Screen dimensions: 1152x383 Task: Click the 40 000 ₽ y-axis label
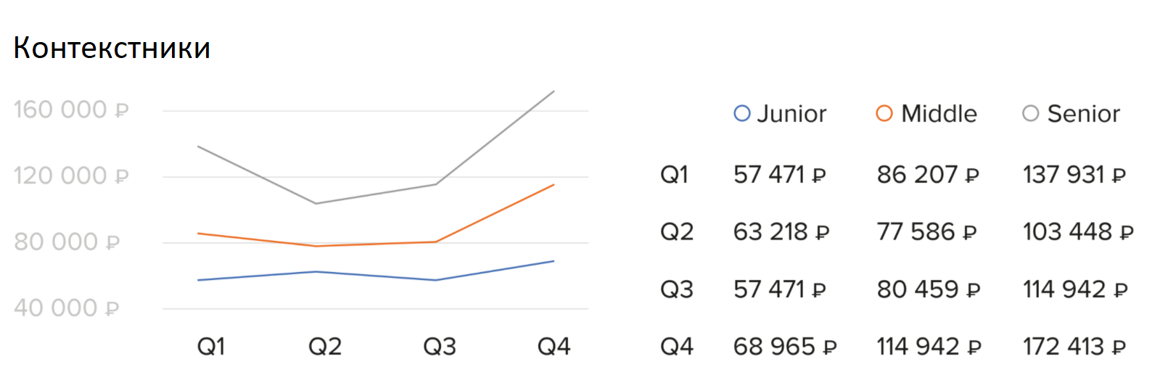[66, 308]
